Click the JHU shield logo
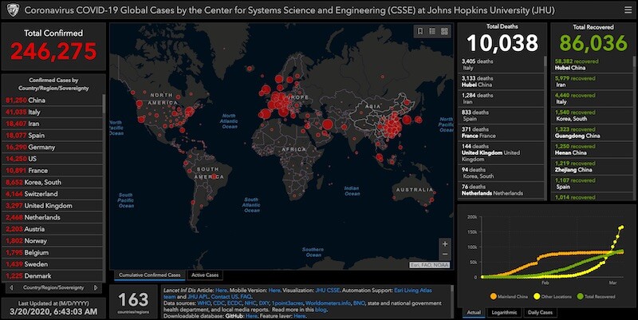The height and width of the screenshot is (320, 638). point(10,9)
